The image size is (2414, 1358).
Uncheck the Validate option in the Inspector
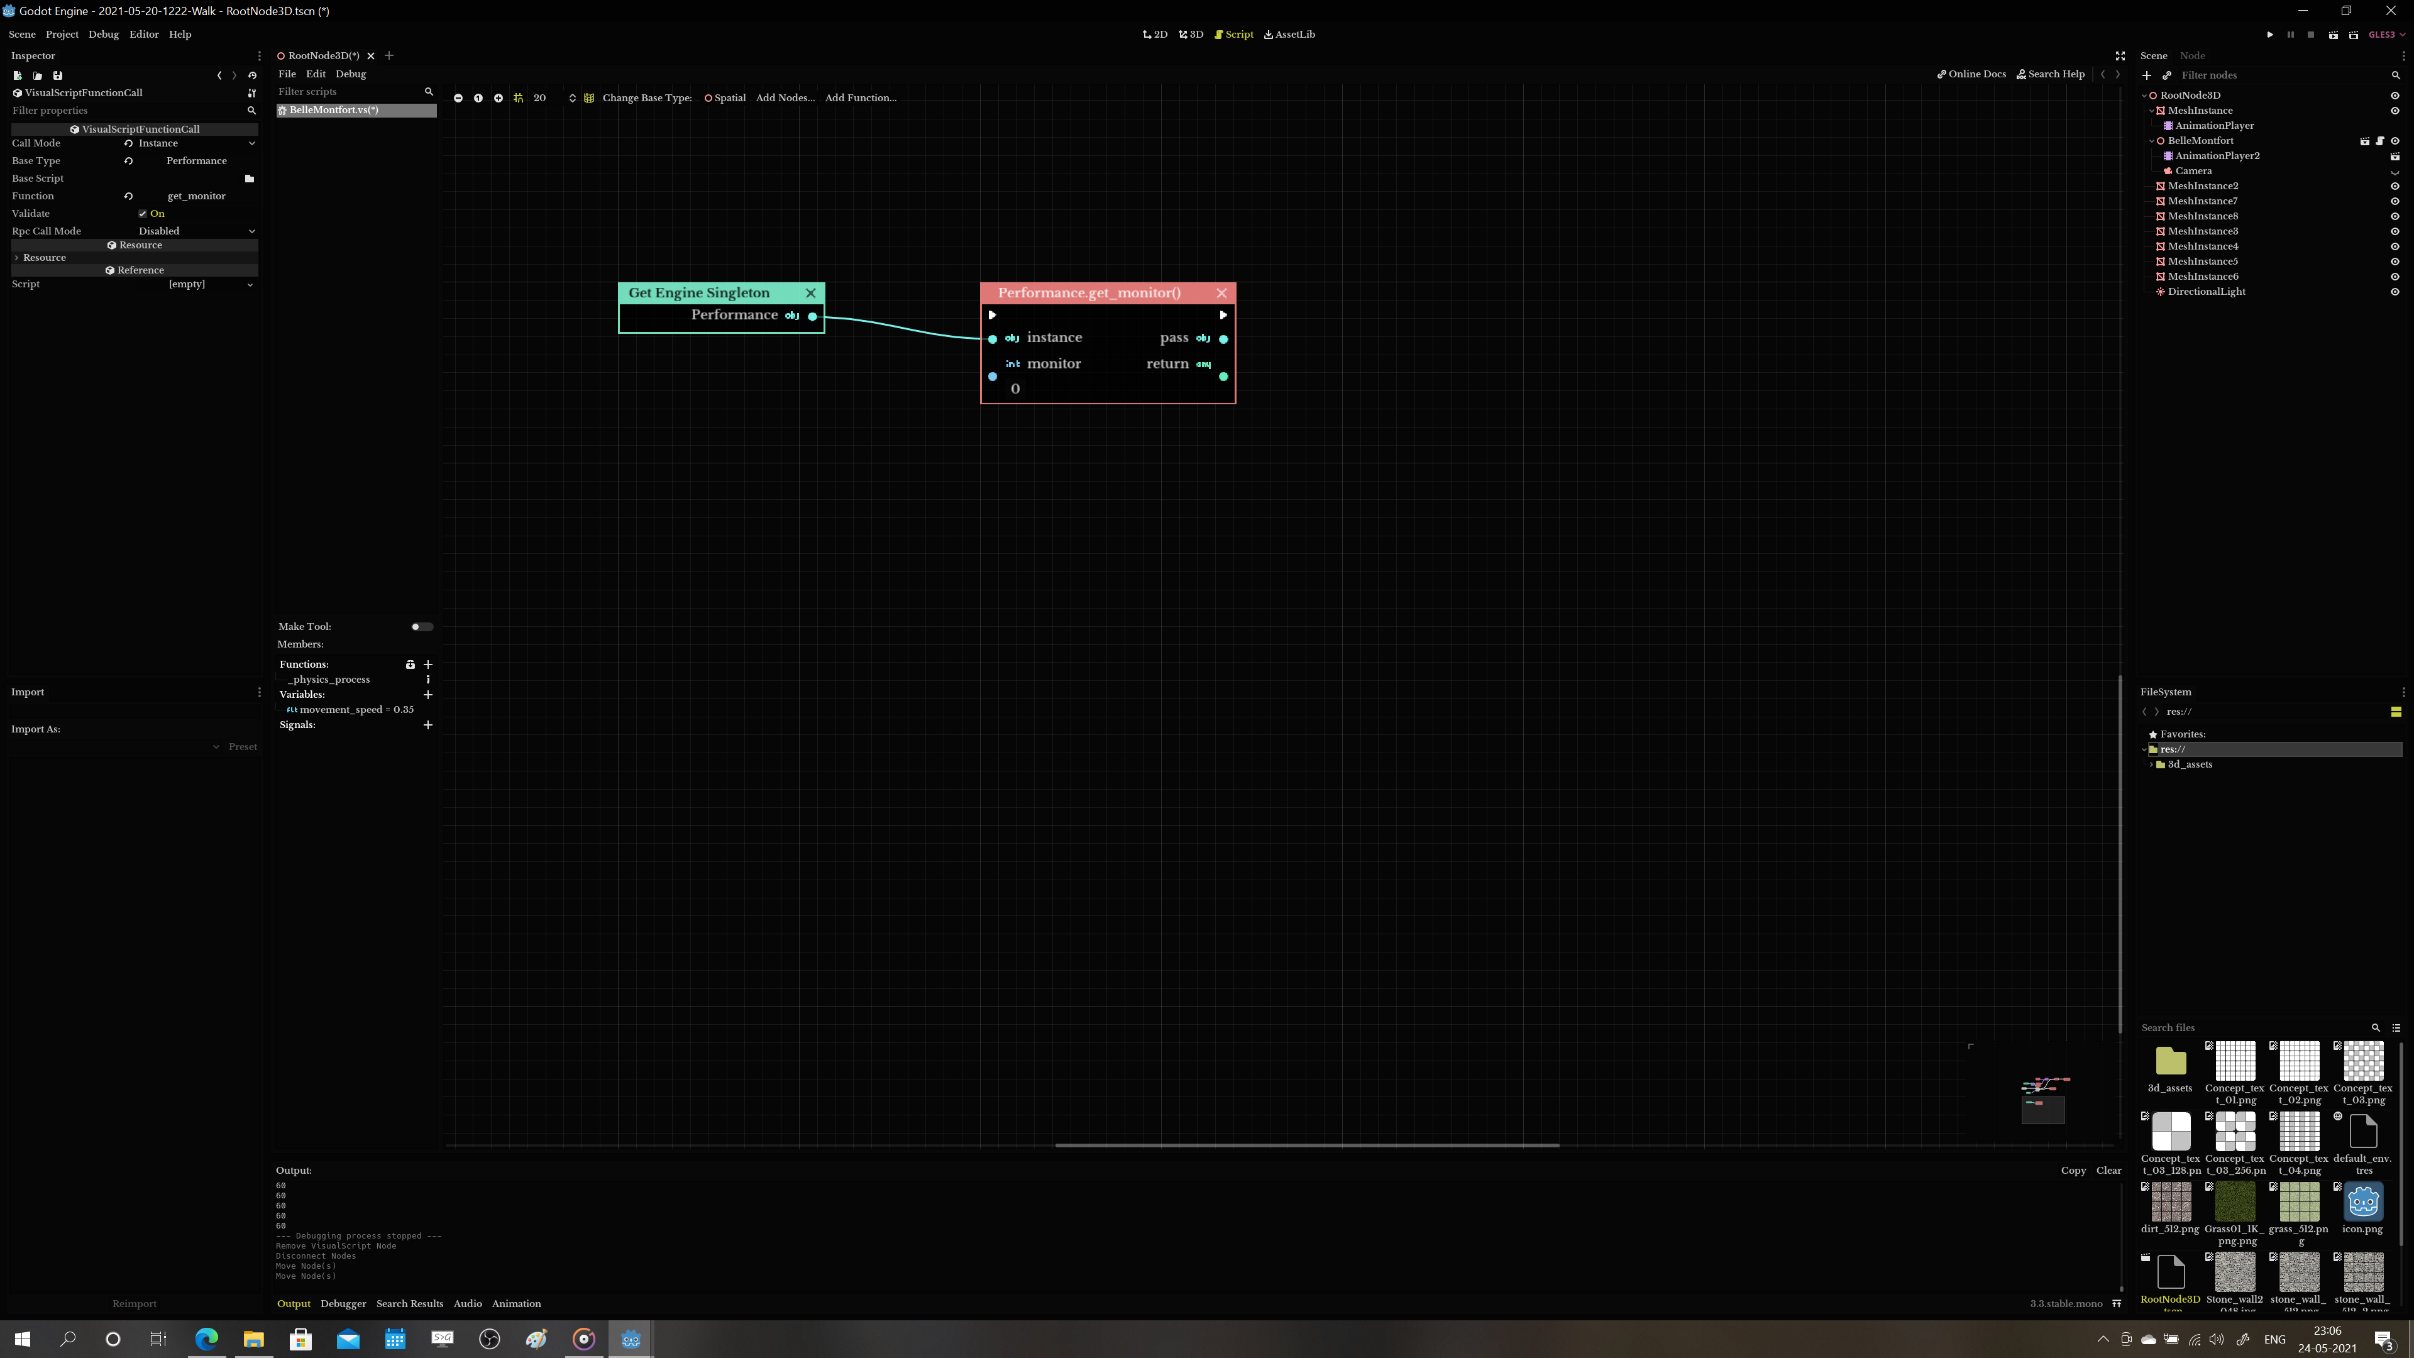click(x=143, y=214)
